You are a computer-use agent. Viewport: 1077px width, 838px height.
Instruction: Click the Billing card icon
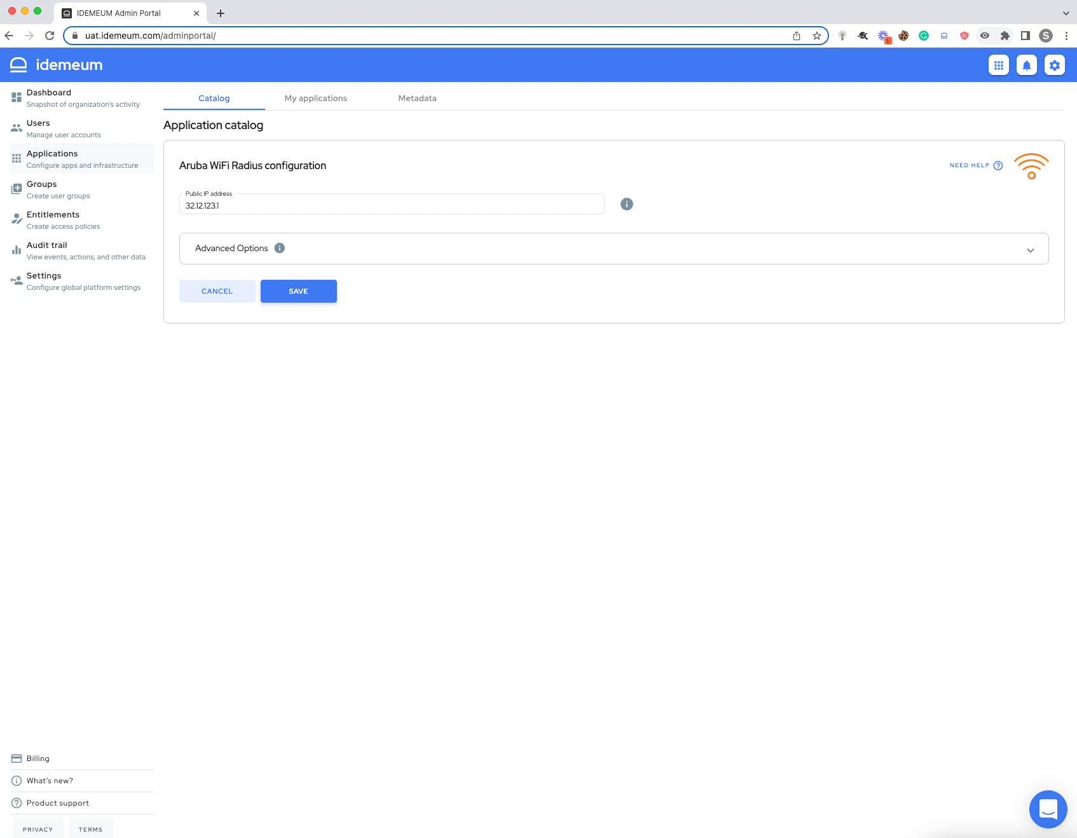[x=17, y=759]
